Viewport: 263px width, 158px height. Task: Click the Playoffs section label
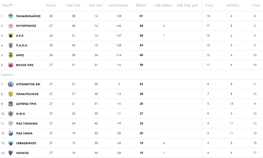tap(7, 6)
